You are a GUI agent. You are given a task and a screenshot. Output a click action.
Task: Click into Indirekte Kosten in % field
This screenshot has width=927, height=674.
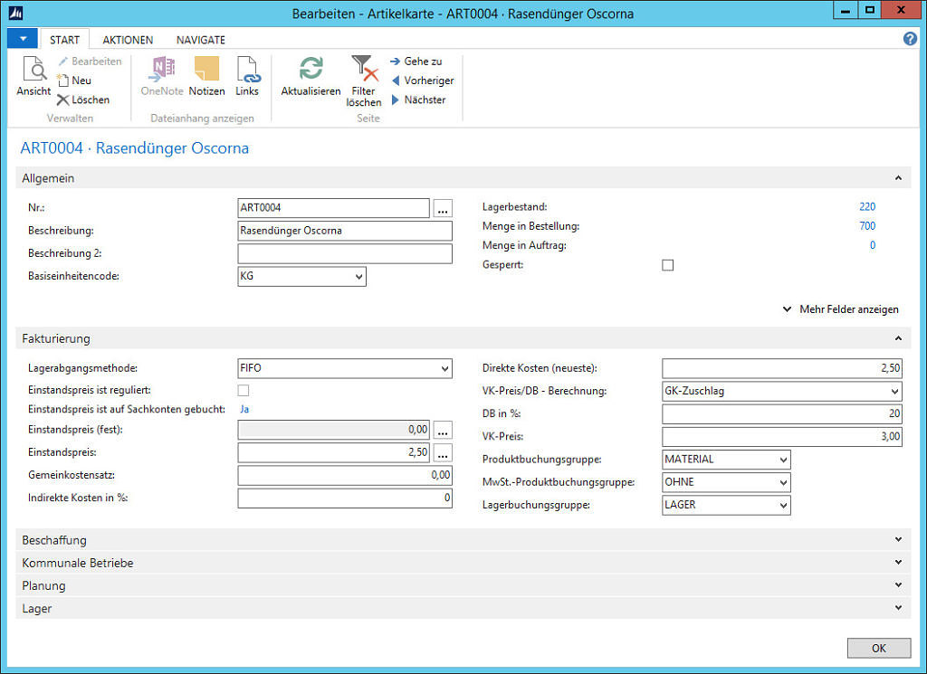pos(345,498)
